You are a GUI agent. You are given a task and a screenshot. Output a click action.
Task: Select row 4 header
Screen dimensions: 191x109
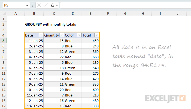tap(3, 35)
